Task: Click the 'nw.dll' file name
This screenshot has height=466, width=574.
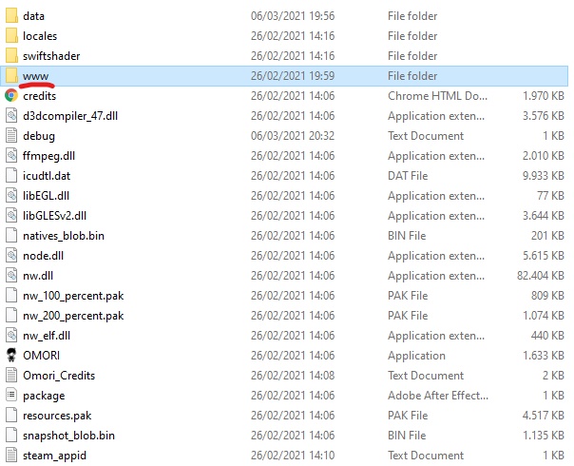Action: point(38,276)
